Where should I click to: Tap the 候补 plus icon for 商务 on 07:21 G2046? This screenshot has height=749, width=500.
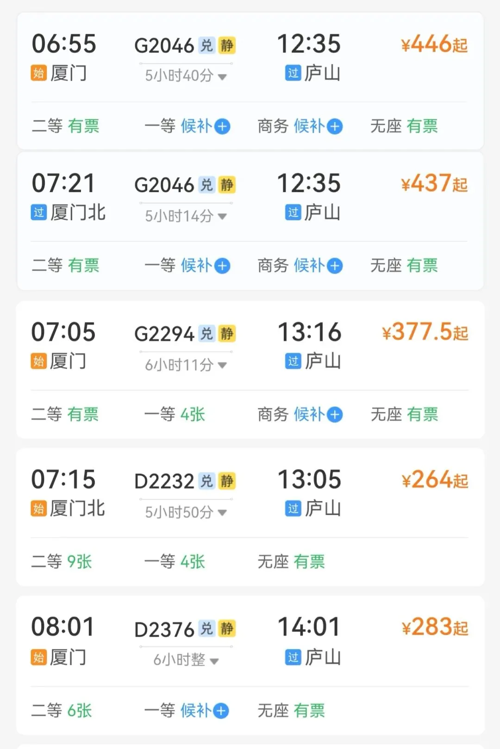point(335,266)
